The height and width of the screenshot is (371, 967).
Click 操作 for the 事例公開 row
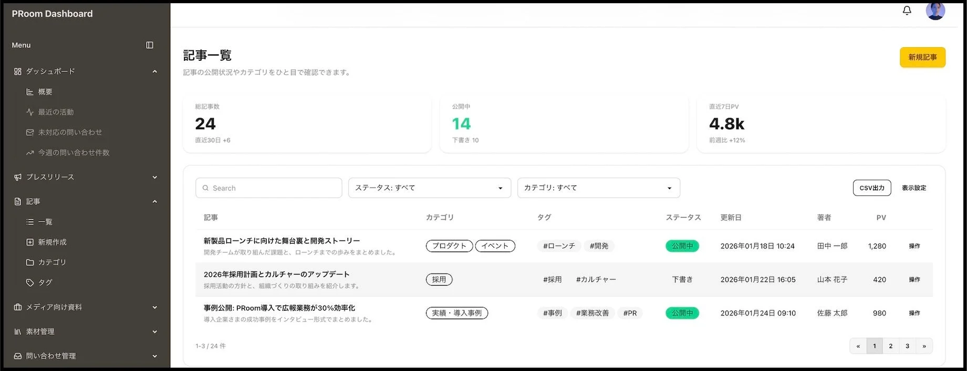coord(914,313)
